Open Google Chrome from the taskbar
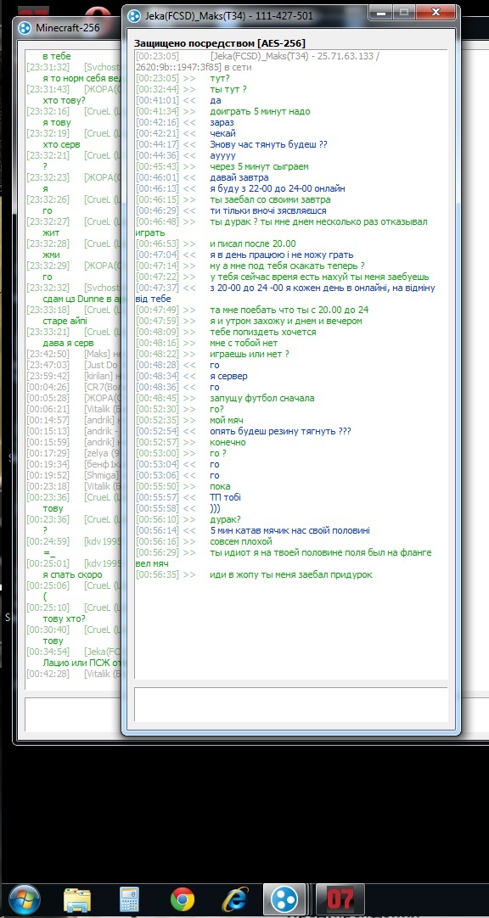Viewport: 489px width, 918px height. click(x=183, y=900)
